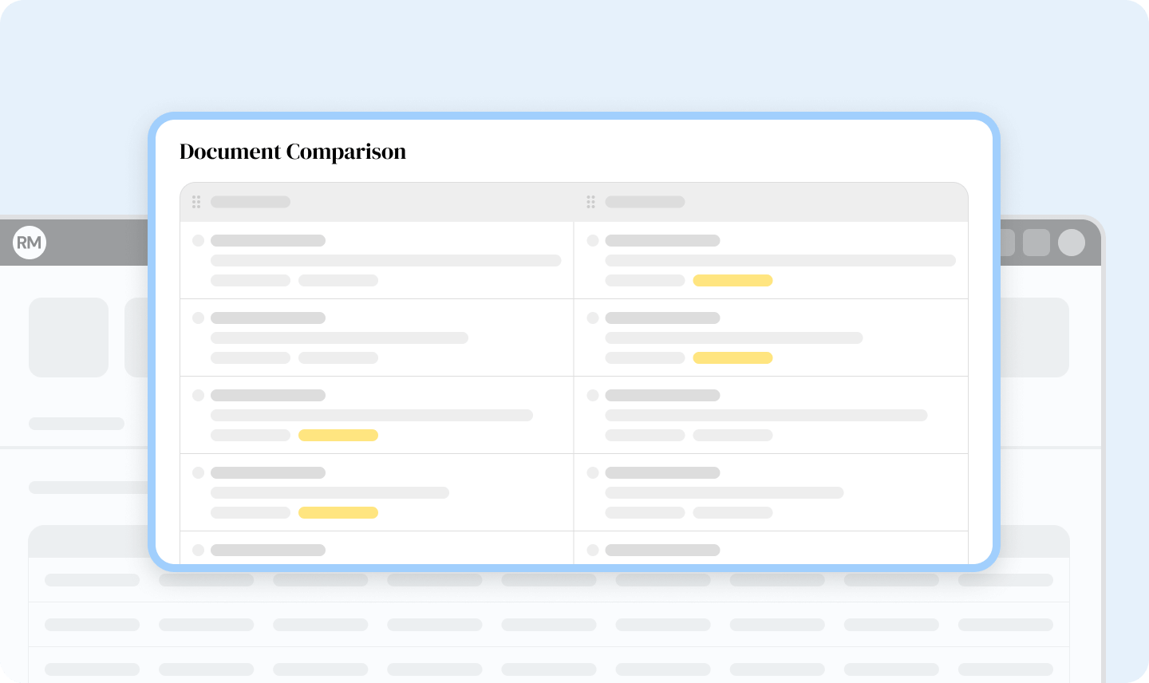The image size is (1149, 683).
Task: Select the first row circle in the left column
Action: pyautogui.click(x=198, y=240)
